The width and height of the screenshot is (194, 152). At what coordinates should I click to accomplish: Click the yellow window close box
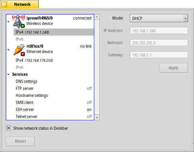4,4
